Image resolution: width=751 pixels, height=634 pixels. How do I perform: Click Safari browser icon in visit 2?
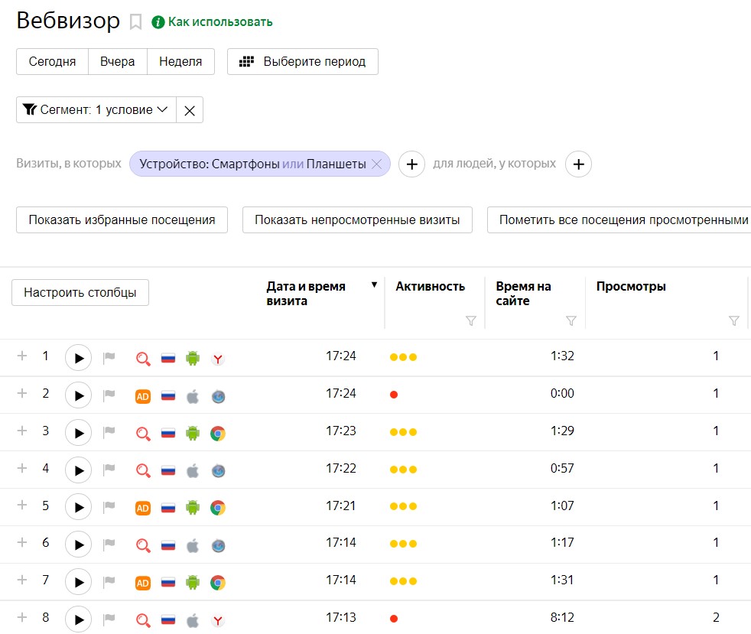(218, 396)
